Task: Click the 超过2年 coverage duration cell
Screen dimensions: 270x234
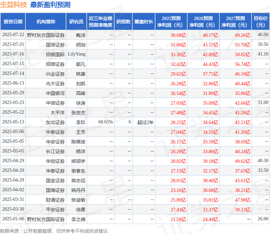Action: 145,122
